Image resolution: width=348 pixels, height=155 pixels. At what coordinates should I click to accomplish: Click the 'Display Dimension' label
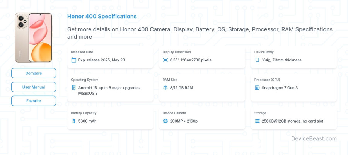click(x=177, y=52)
